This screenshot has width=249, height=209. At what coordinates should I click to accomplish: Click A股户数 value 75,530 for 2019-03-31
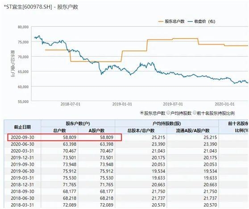pyautogui.click(x=107, y=178)
